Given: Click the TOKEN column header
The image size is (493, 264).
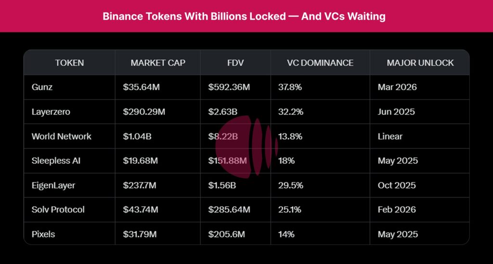Looking at the screenshot, I should [69, 63].
